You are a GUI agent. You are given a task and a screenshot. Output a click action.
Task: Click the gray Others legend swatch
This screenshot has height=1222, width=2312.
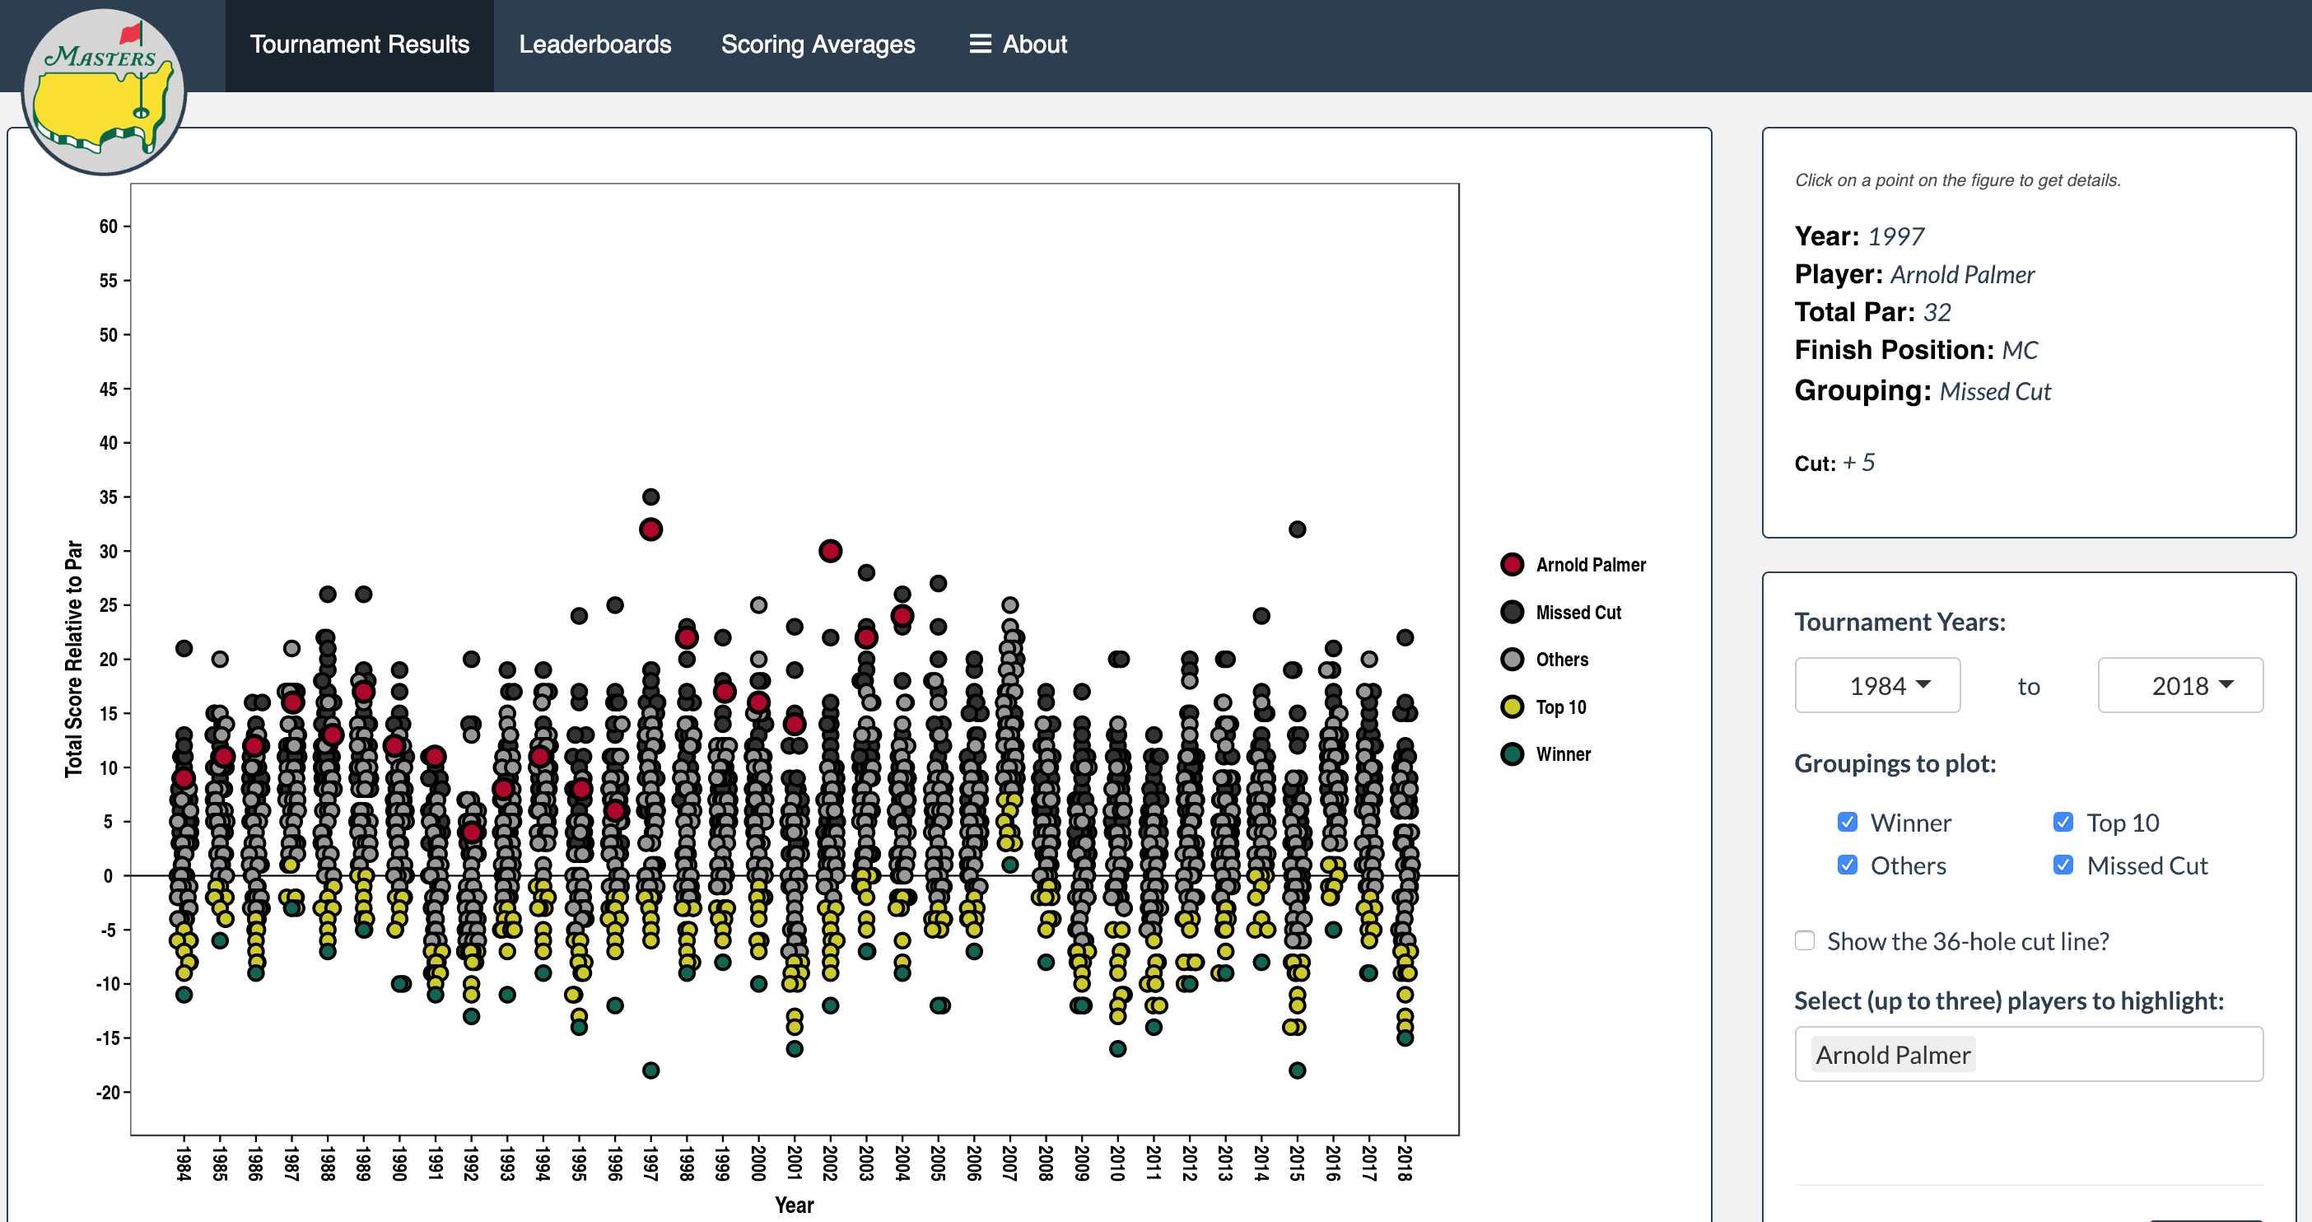tap(1512, 659)
